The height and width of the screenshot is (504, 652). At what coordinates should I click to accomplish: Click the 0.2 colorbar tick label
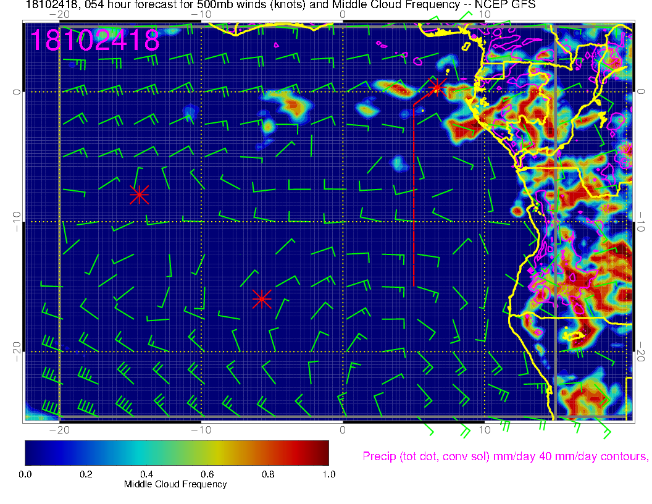pyautogui.click(x=86, y=474)
